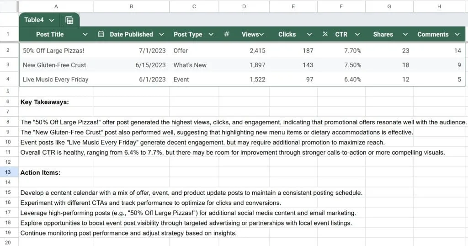Select column F header
Screen dimensions: 468x246
(341, 6)
